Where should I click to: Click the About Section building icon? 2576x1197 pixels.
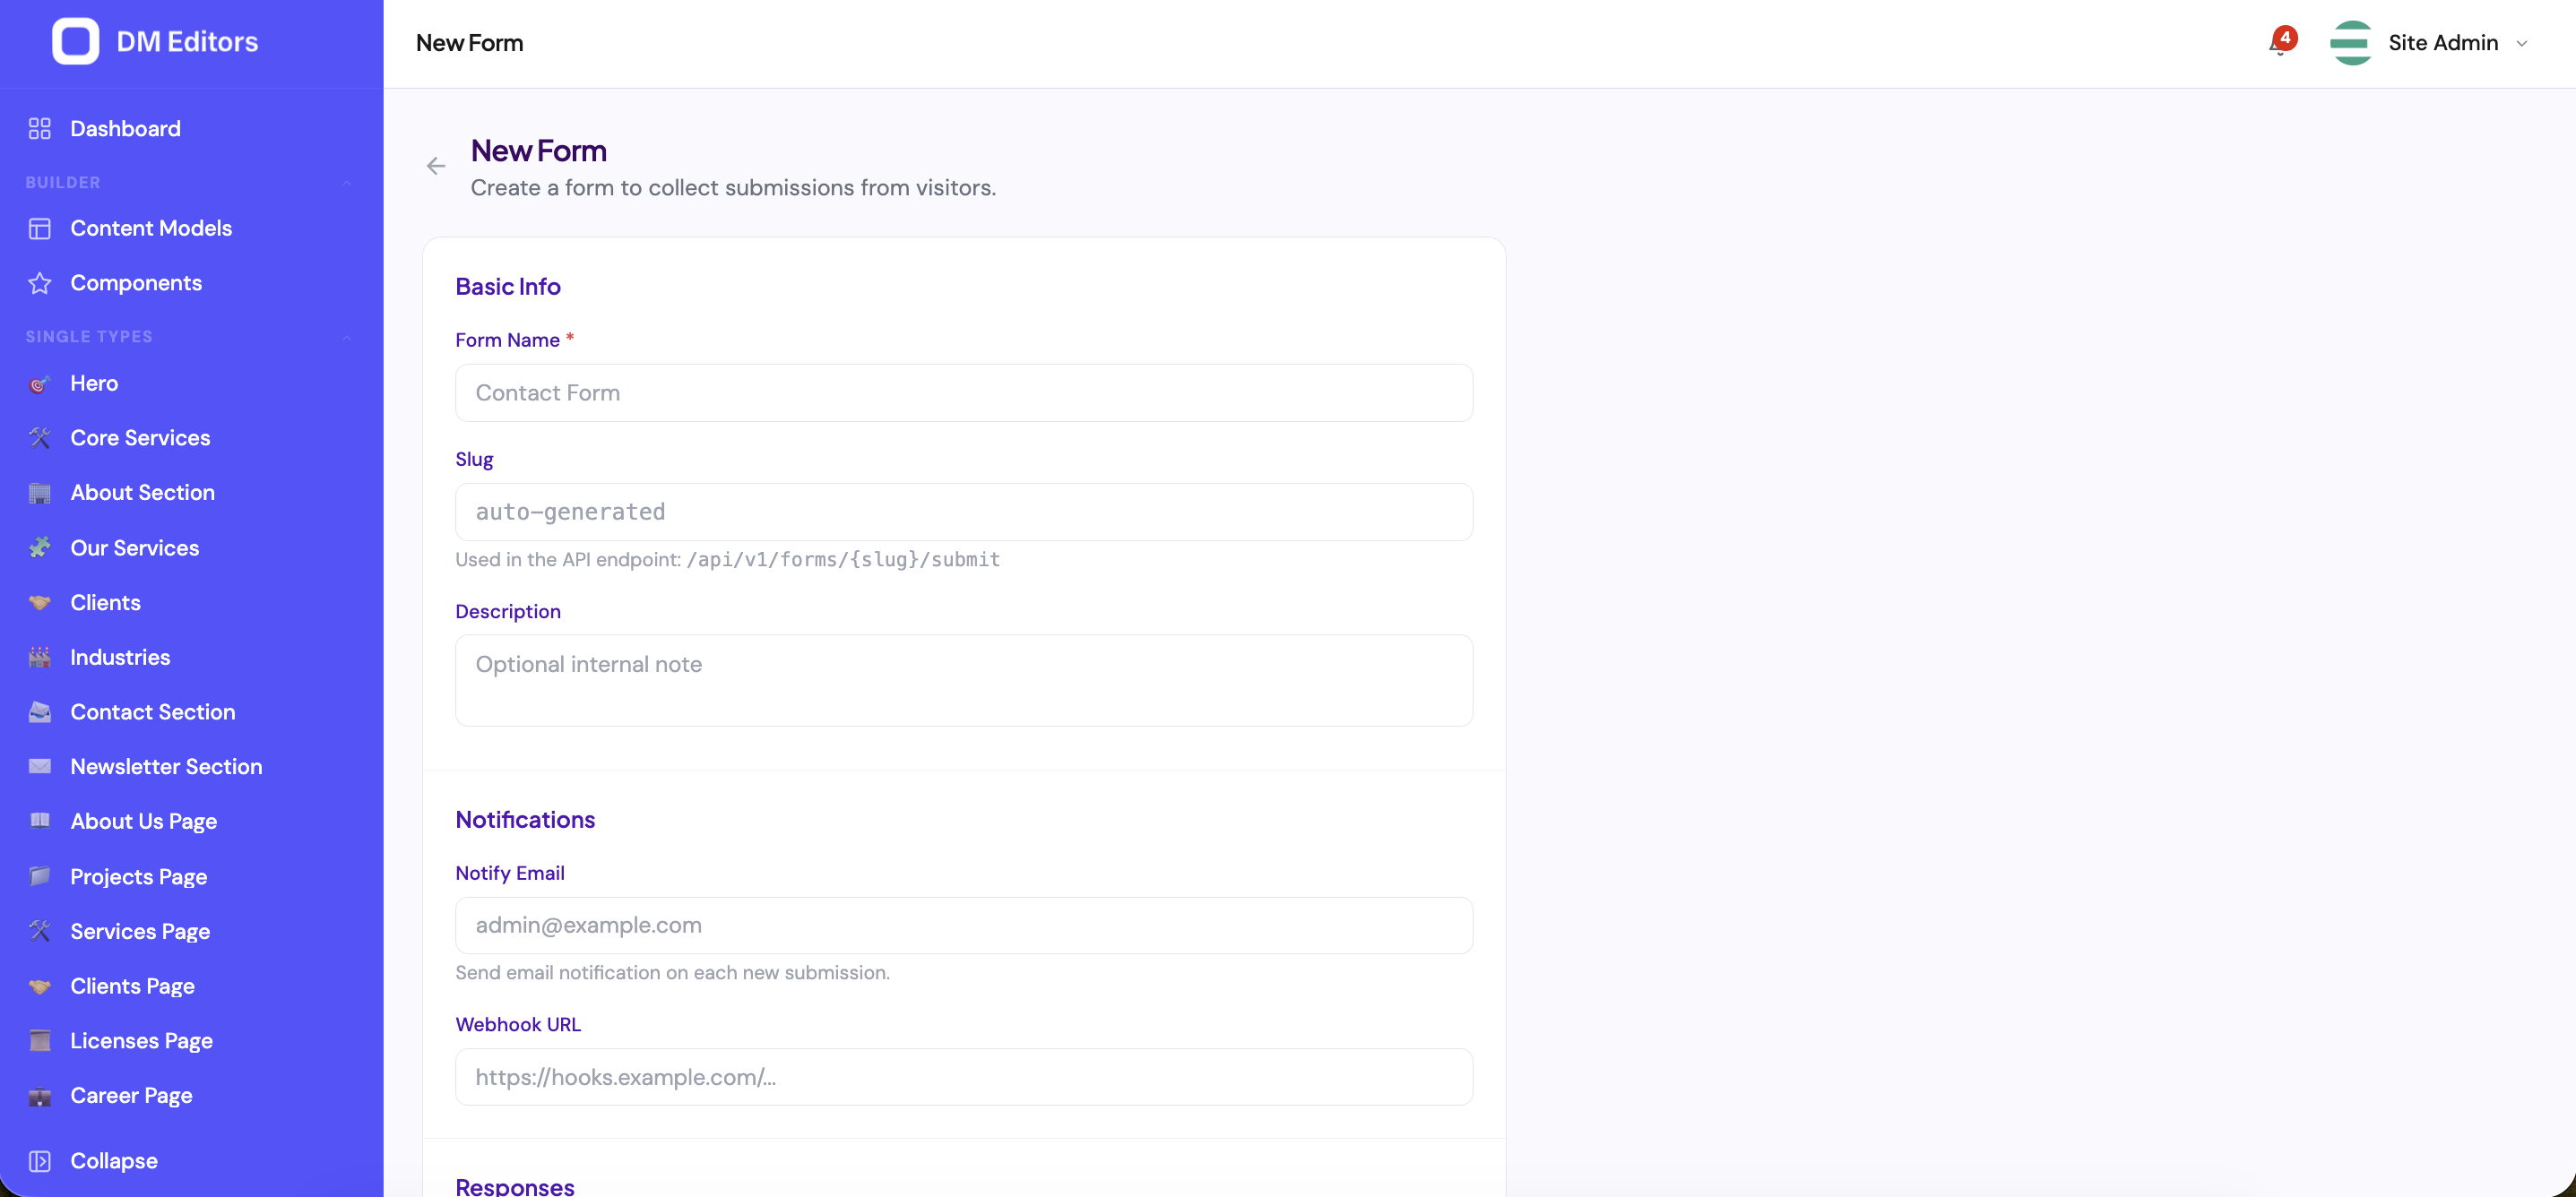(39, 493)
